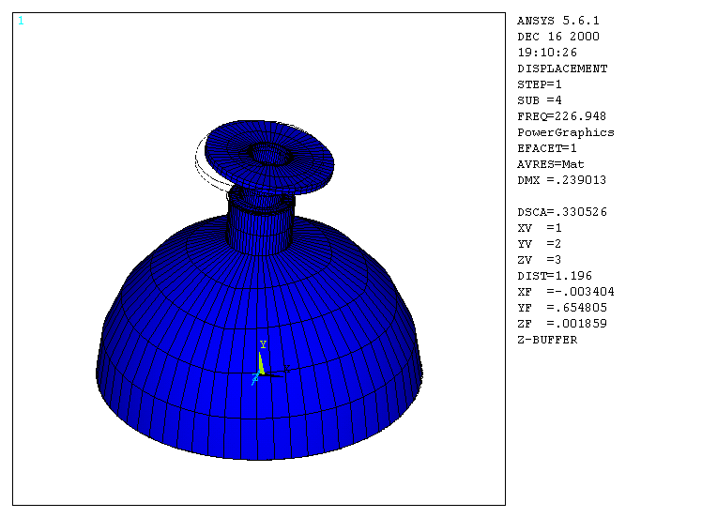The width and height of the screenshot is (717, 518).
Task: Click the window number 1 label
Action: coord(21,21)
